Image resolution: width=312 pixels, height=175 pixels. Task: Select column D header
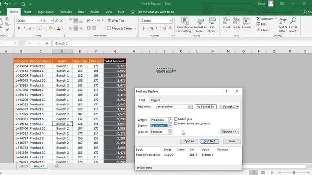pos(62,51)
